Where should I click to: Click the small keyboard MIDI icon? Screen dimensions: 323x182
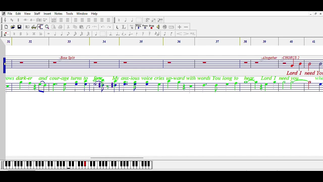pyautogui.click(x=171, y=27)
